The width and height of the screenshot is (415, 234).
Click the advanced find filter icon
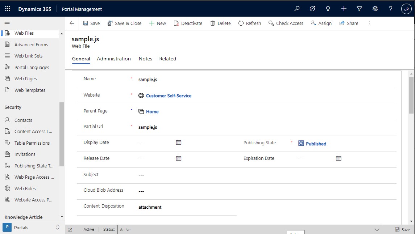(359, 9)
